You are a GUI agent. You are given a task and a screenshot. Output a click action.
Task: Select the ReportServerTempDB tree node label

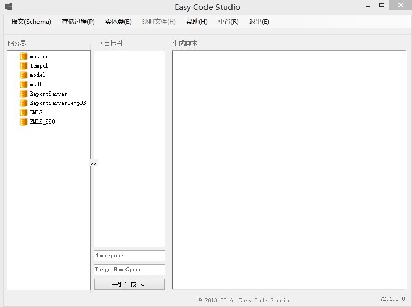58,103
